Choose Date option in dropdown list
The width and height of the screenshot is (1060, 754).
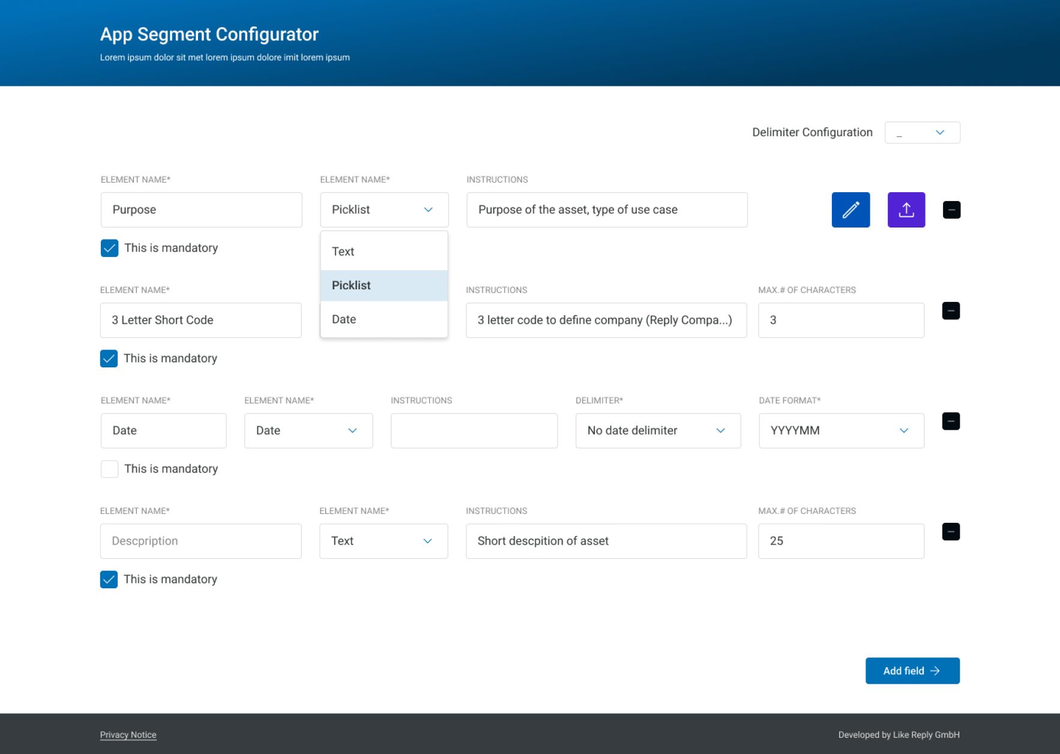(x=384, y=319)
